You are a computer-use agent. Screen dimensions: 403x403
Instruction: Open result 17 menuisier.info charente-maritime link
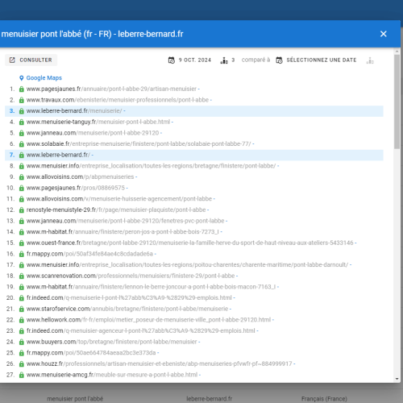187,265
